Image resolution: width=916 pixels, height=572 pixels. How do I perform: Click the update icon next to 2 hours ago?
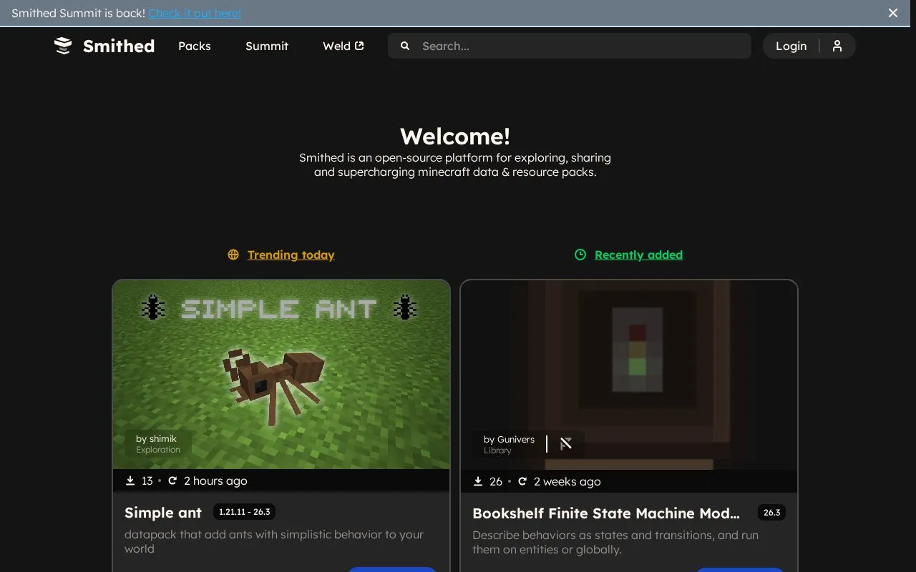pyautogui.click(x=172, y=481)
